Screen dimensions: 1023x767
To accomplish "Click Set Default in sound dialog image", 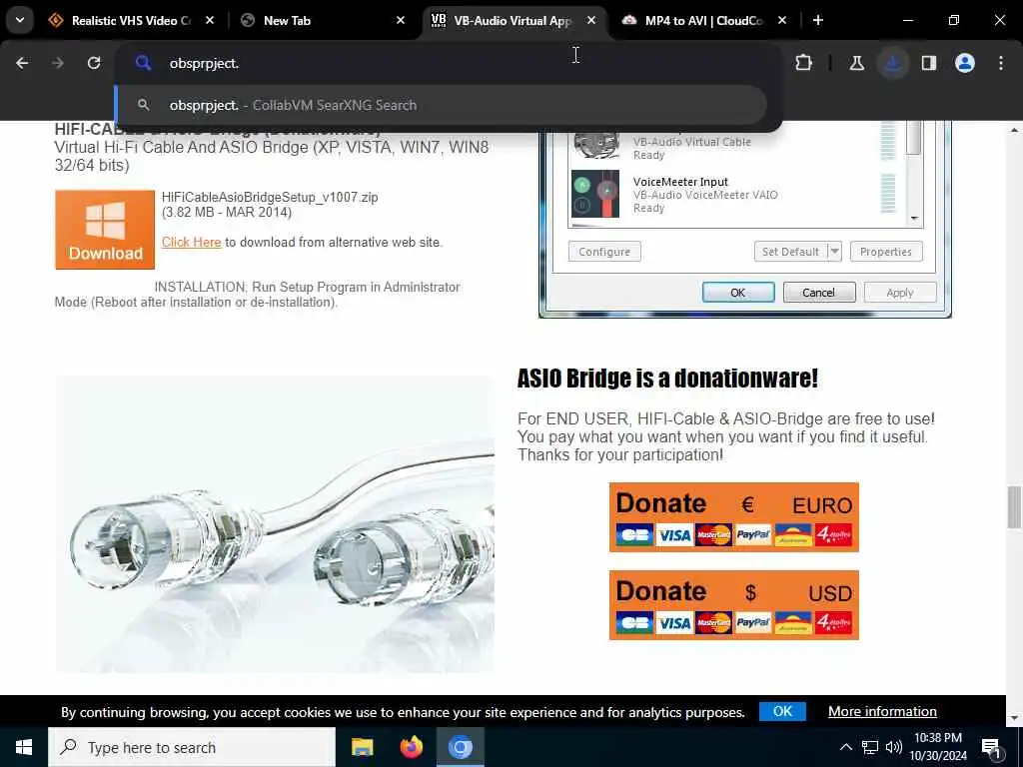I will [790, 252].
